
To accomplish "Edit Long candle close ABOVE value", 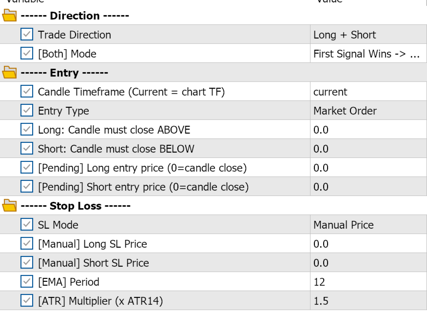I will pos(368,130).
